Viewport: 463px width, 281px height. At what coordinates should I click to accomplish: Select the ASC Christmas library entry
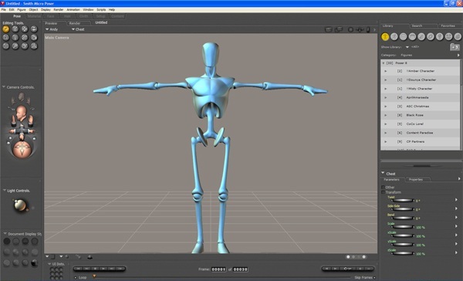[421, 107]
